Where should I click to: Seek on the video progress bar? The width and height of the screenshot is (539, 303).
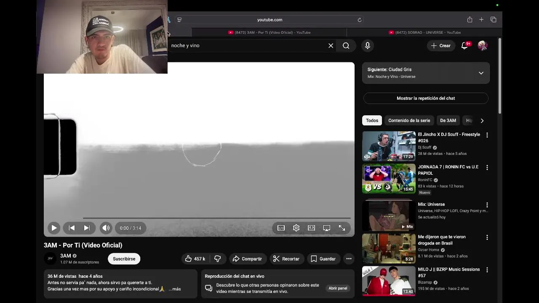coord(216,218)
